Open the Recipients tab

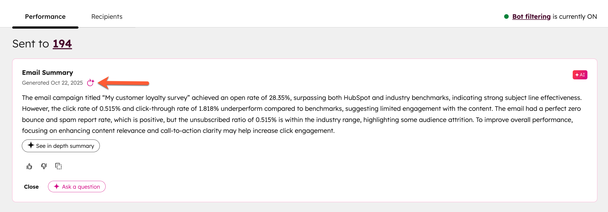107,17
